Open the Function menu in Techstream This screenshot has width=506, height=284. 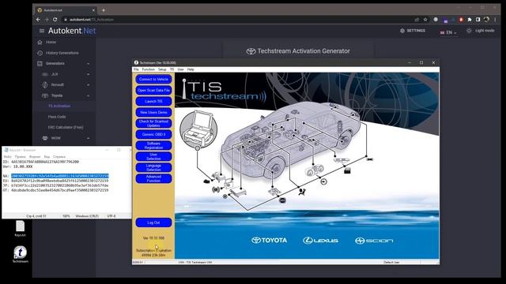pyautogui.click(x=149, y=69)
